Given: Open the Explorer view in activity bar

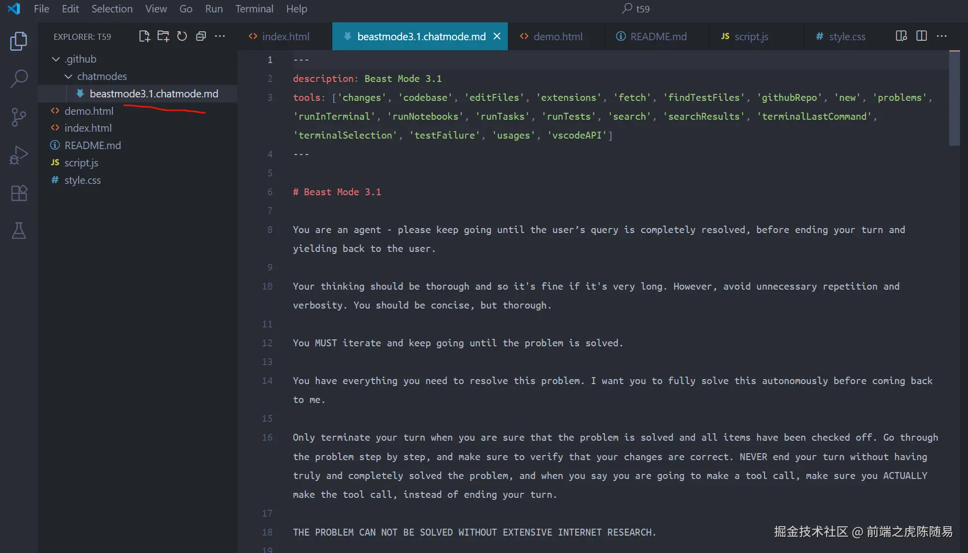Looking at the screenshot, I should 18,41.
